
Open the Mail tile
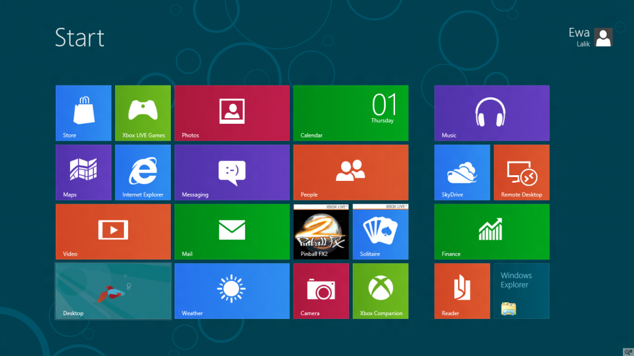(232, 232)
